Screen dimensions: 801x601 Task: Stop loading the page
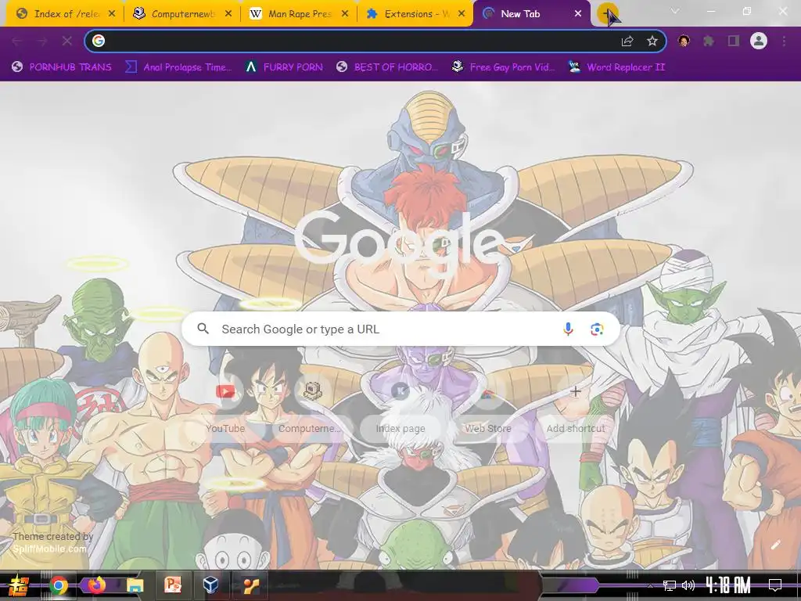coord(67,41)
